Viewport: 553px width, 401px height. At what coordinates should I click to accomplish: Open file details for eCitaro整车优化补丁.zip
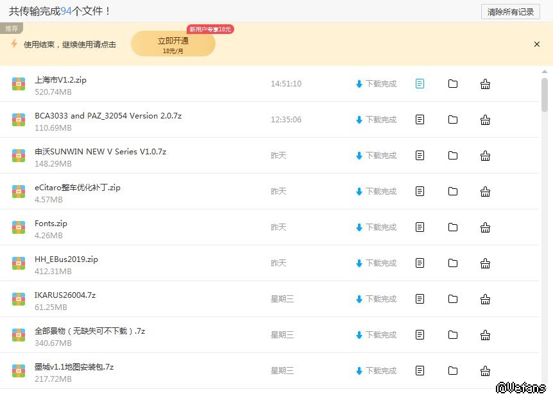[420, 192]
